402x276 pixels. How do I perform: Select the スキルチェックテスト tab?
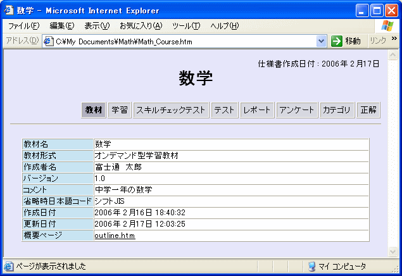click(x=171, y=110)
